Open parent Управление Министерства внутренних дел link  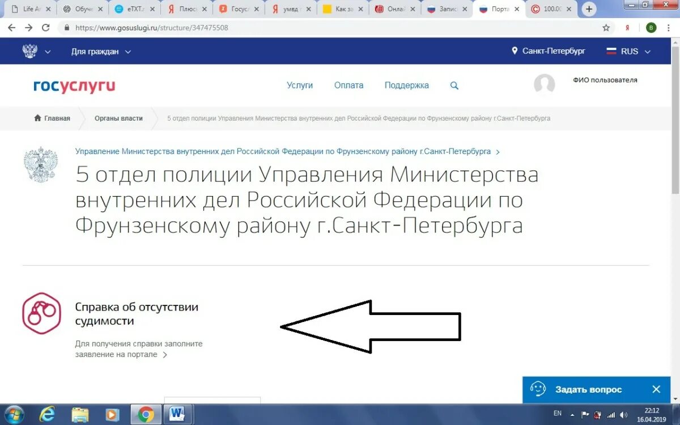click(x=287, y=152)
